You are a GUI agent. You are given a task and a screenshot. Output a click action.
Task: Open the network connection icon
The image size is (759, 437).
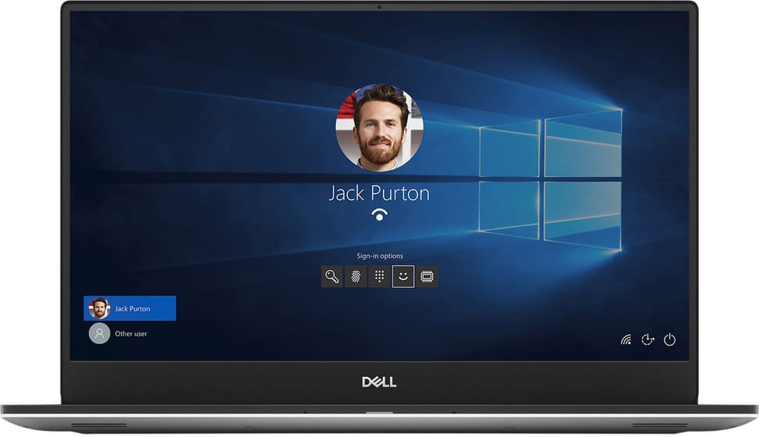point(626,339)
